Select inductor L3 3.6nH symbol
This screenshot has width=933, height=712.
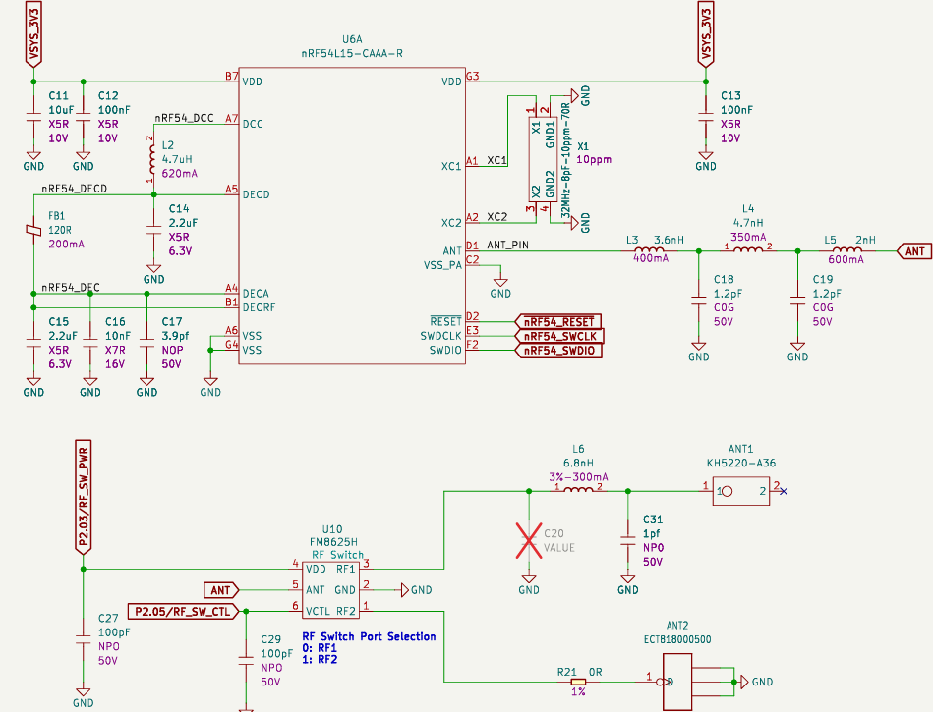pos(650,249)
